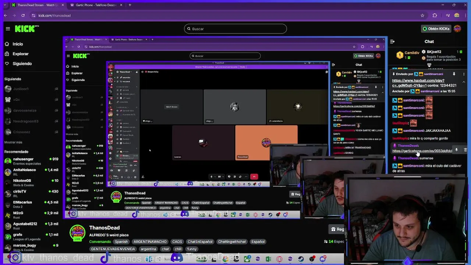Open recommended channel Agustabell212
471x265 pixels.
pyautogui.click(x=31, y=225)
